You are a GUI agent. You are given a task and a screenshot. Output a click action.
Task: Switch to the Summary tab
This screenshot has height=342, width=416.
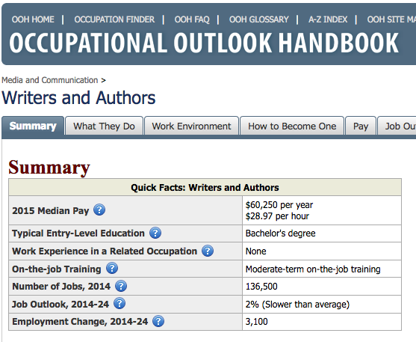pyautogui.click(x=33, y=126)
